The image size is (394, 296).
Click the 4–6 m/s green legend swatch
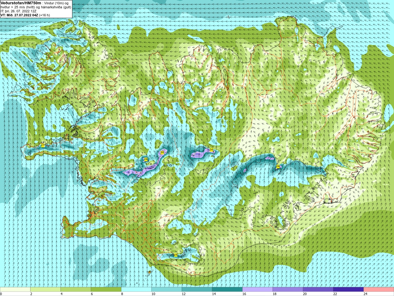coord(76,290)
